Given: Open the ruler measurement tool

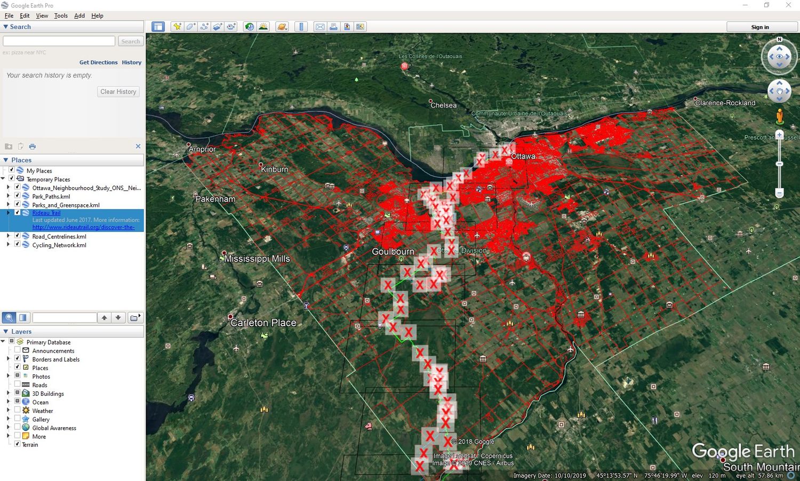Looking at the screenshot, I should pyautogui.click(x=301, y=27).
